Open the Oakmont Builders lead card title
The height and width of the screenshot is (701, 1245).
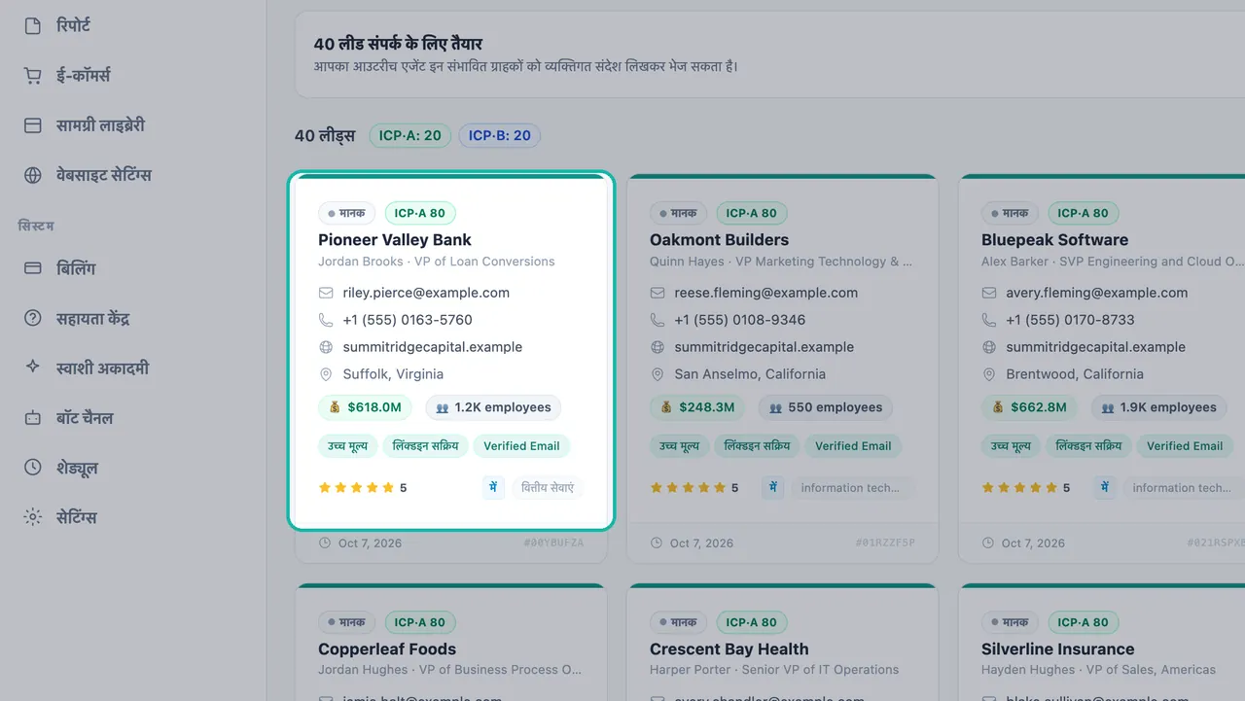click(x=720, y=240)
